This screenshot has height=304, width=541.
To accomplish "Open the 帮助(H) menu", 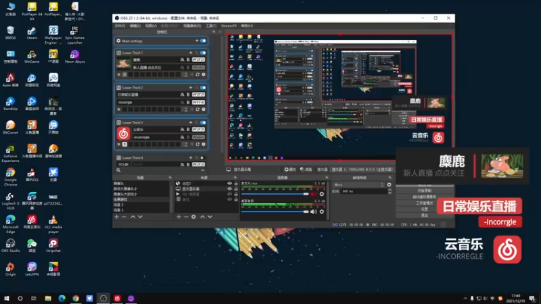I will point(247,26).
